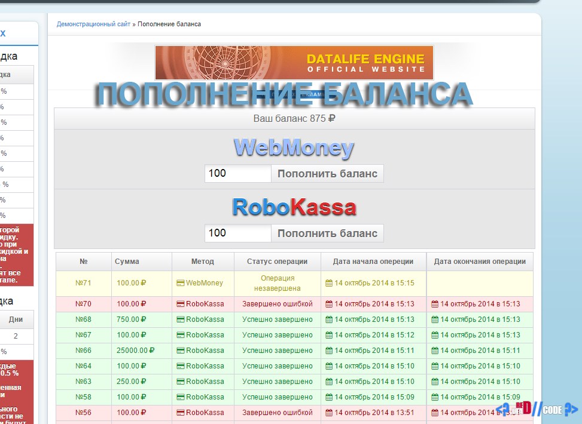
Task: Click the Ваш баланс 875 ₽ text
Action: pyautogui.click(x=294, y=119)
